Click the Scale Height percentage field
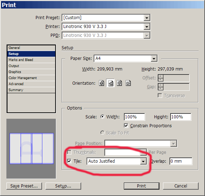The image size is (205, 196). [x=181, y=117]
